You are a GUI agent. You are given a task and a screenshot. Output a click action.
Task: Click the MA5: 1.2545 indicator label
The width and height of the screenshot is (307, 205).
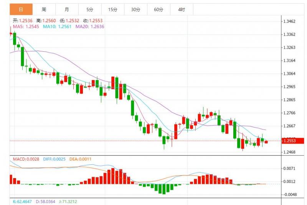[x=26, y=26]
